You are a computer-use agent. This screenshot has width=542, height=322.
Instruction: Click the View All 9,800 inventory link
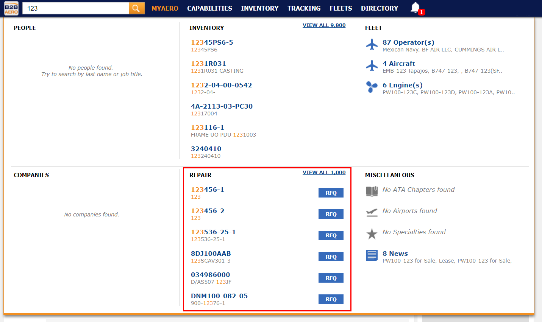(x=324, y=25)
